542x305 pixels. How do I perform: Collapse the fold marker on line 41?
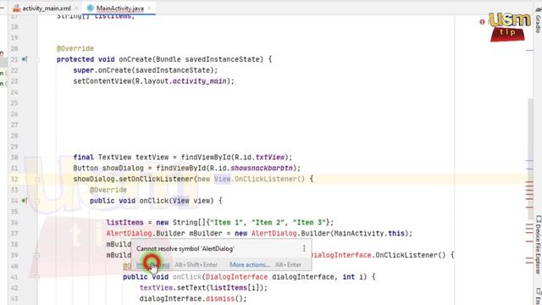click(x=37, y=277)
